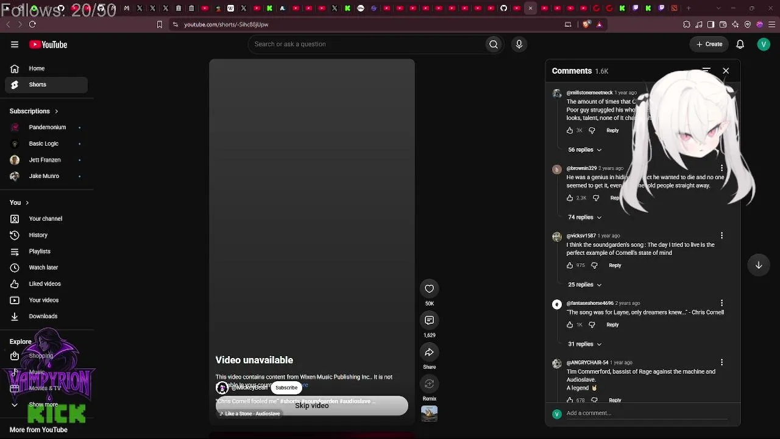Select Shorts in the sidebar
The height and width of the screenshot is (439, 780).
pyautogui.click(x=46, y=85)
